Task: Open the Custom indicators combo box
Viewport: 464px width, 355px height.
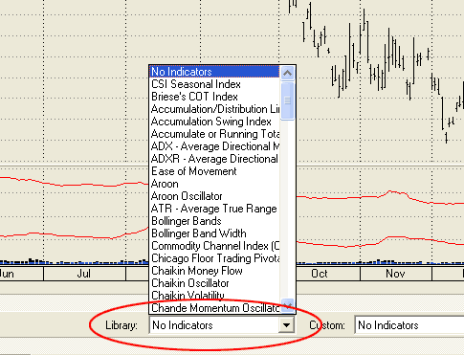Action: click(x=409, y=325)
